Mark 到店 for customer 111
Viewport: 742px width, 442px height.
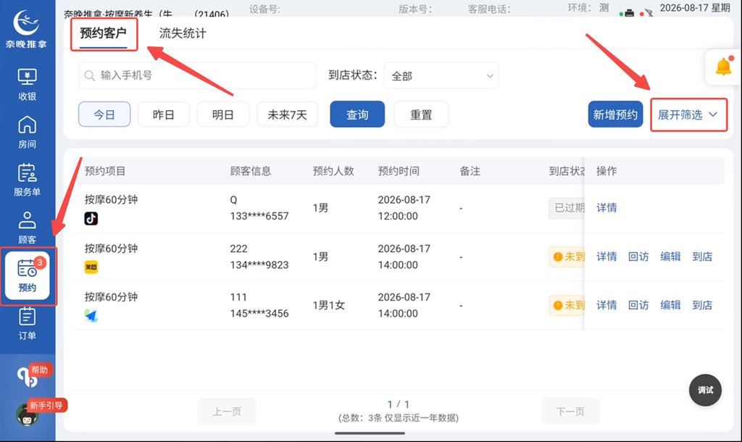[x=702, y=305]
